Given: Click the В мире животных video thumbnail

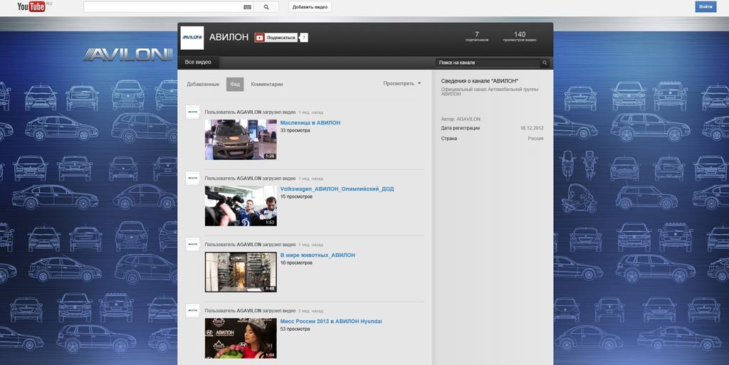Looking at the screenshot, I should pos(241,272).
